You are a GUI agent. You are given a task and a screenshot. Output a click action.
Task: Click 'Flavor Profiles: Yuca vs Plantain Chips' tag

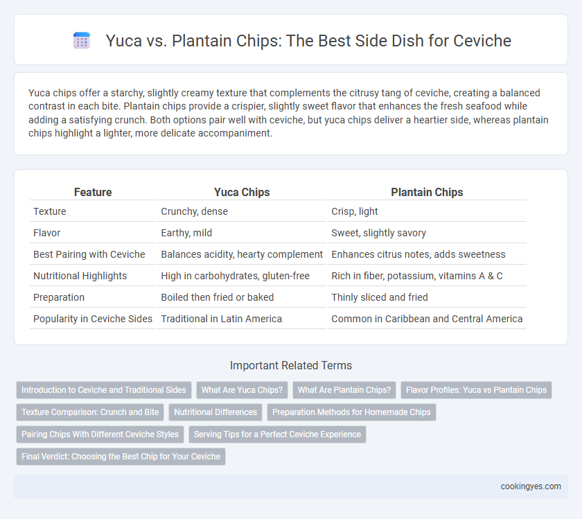[476, 390]
